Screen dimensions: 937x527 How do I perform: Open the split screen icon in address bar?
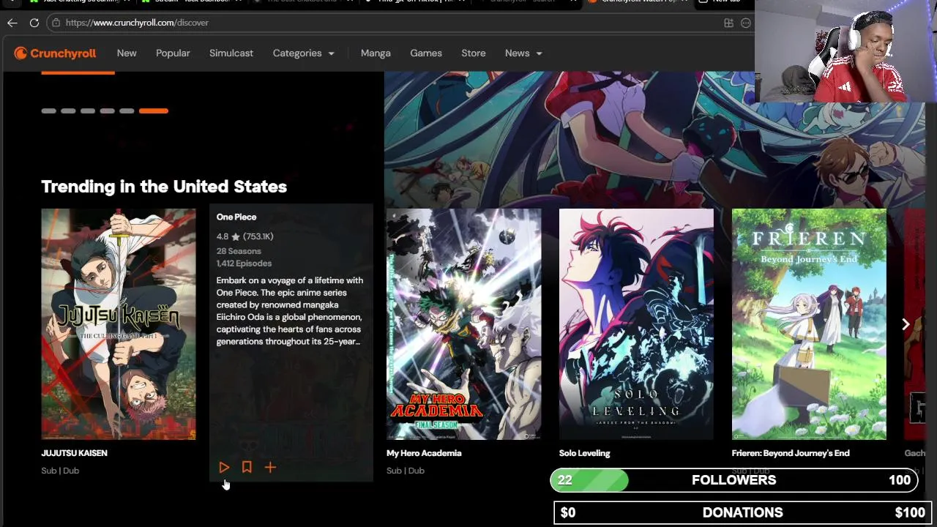[x=728, y=23]
